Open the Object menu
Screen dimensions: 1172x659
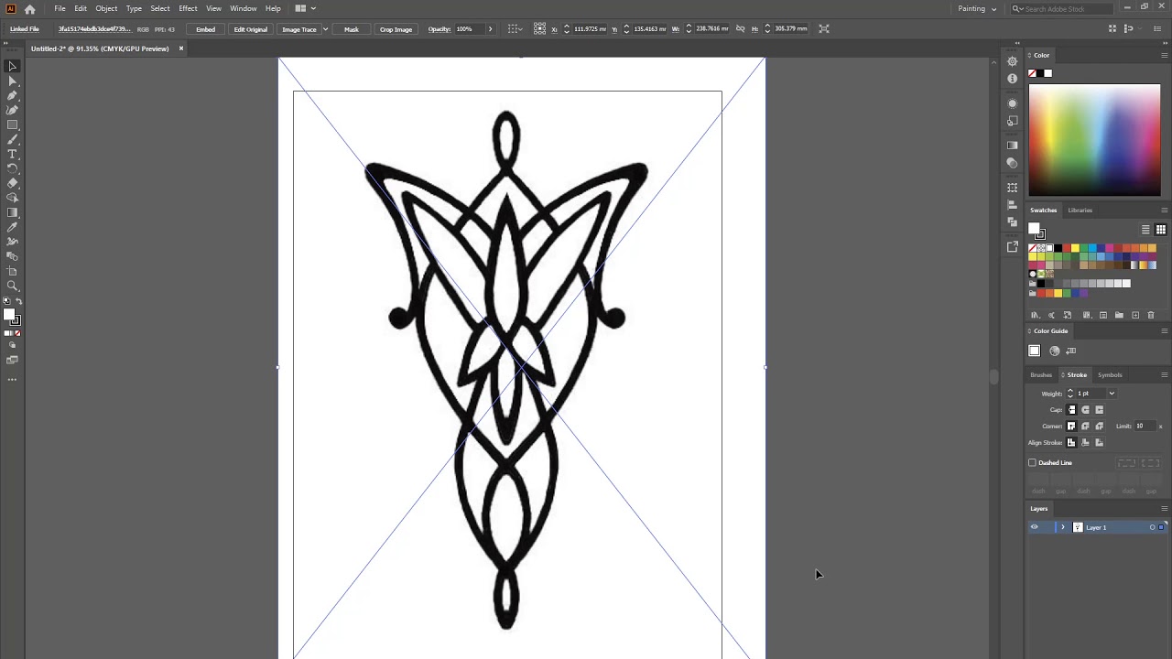[106, 8]
